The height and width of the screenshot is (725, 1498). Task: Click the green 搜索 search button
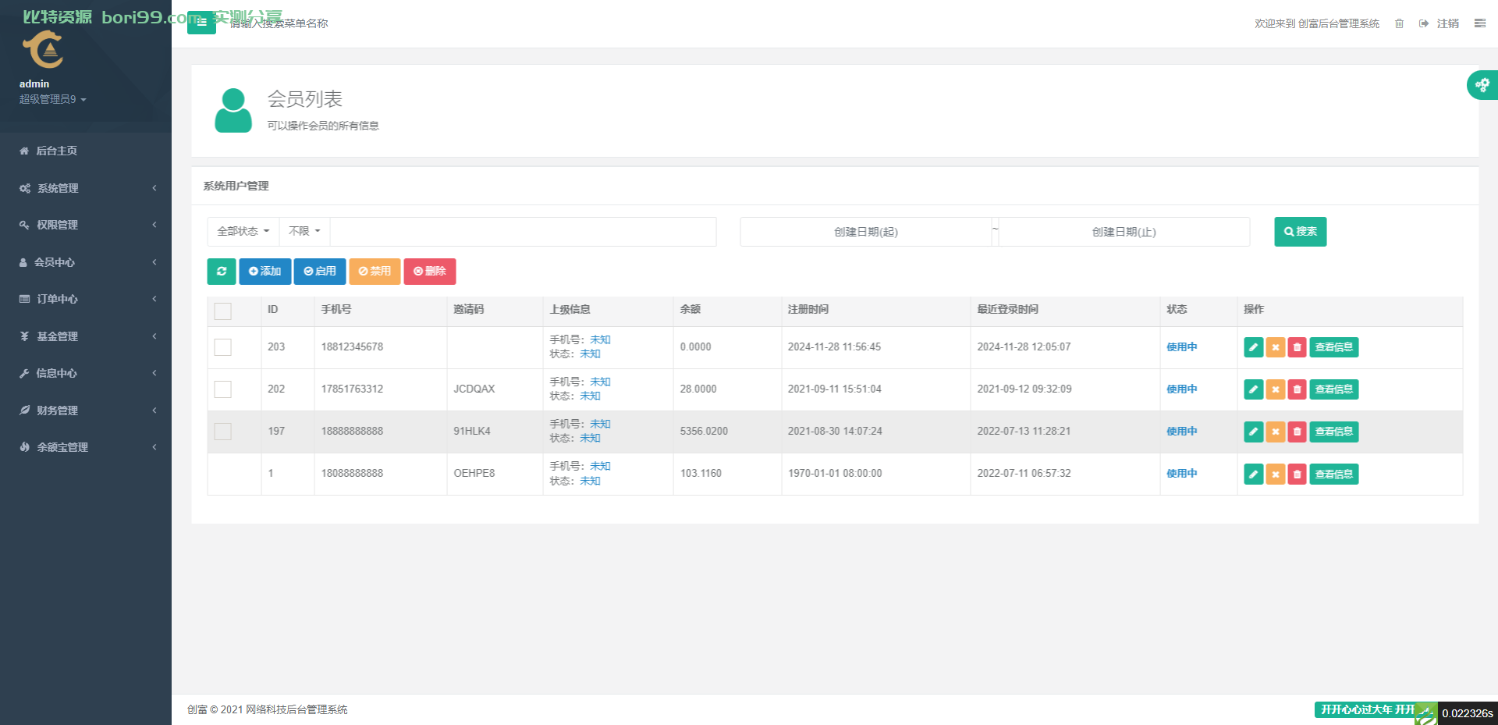[x=1301, y=232]
